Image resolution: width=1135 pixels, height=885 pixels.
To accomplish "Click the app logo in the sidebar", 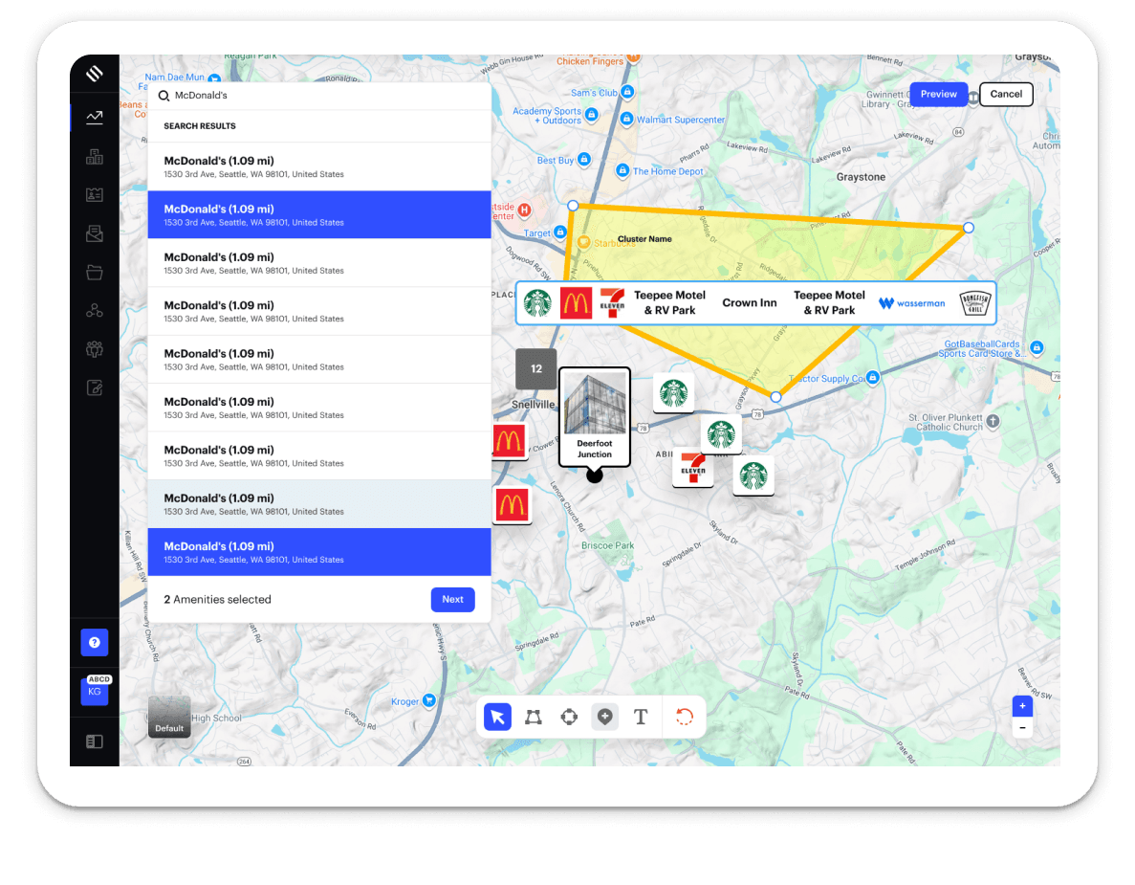I will 94,74.
